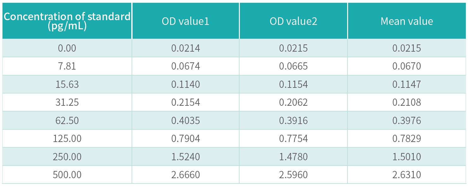Select the 0.00 concentration cell
Viewport: 468px width, 187px height.
67,48
